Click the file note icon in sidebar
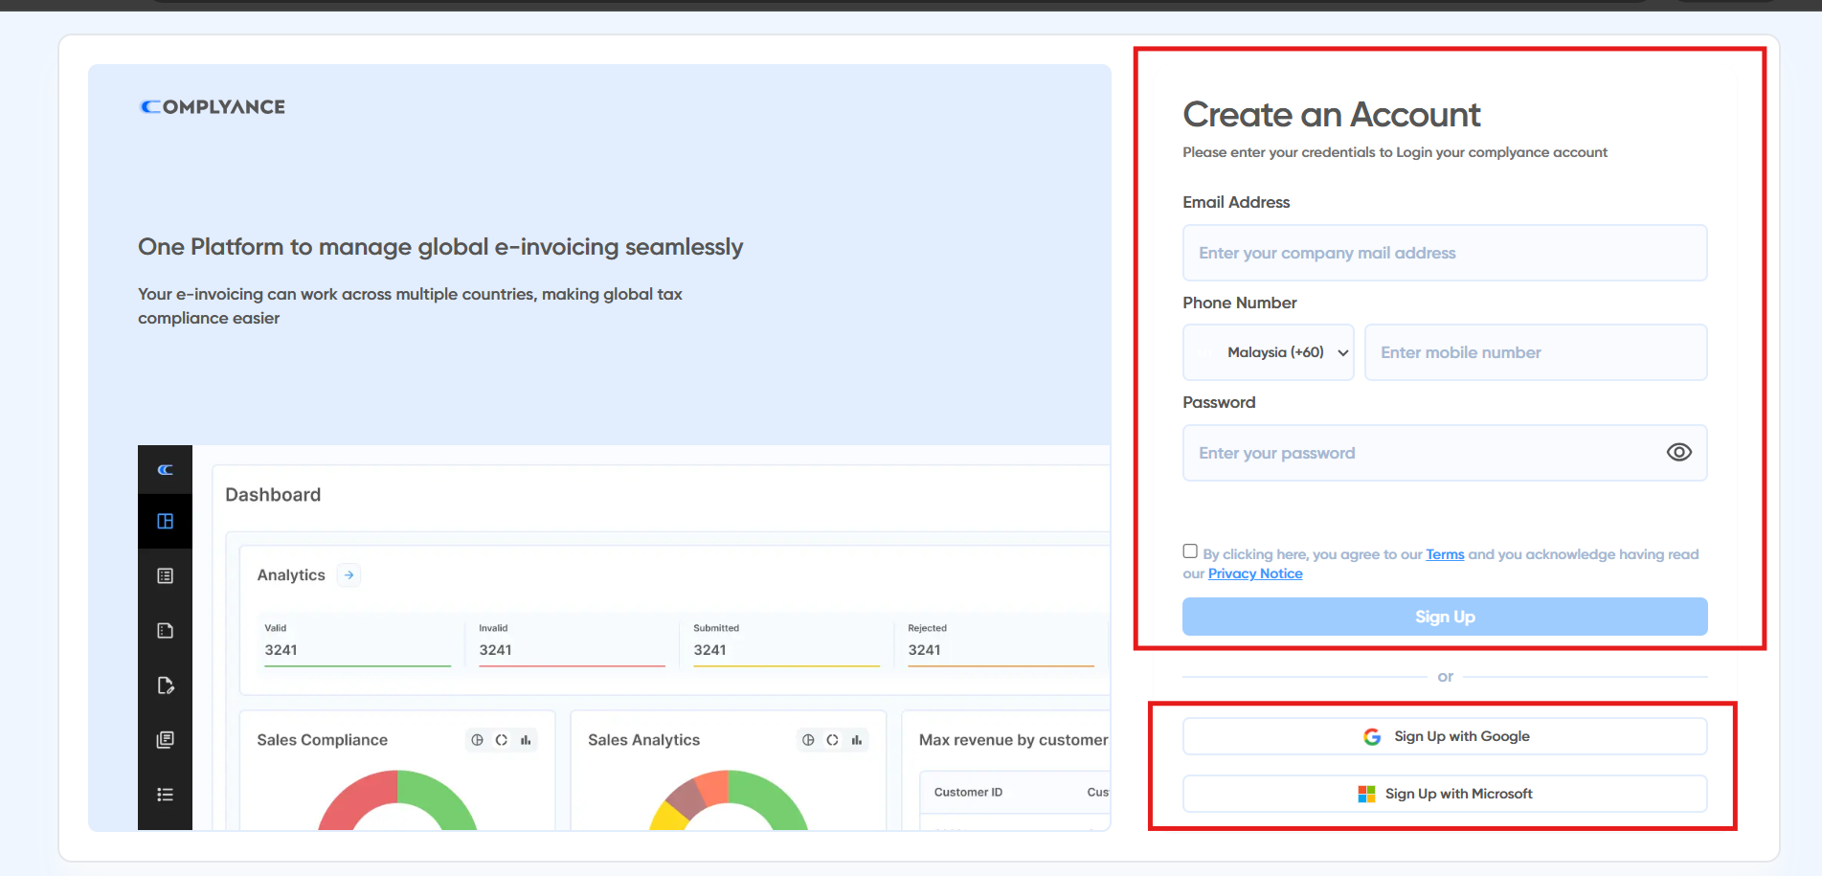The image size is (1822, 876). pos(165,630)
